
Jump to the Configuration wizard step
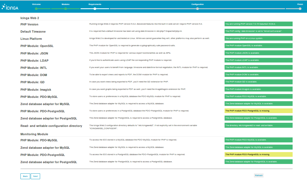point(197,4)
